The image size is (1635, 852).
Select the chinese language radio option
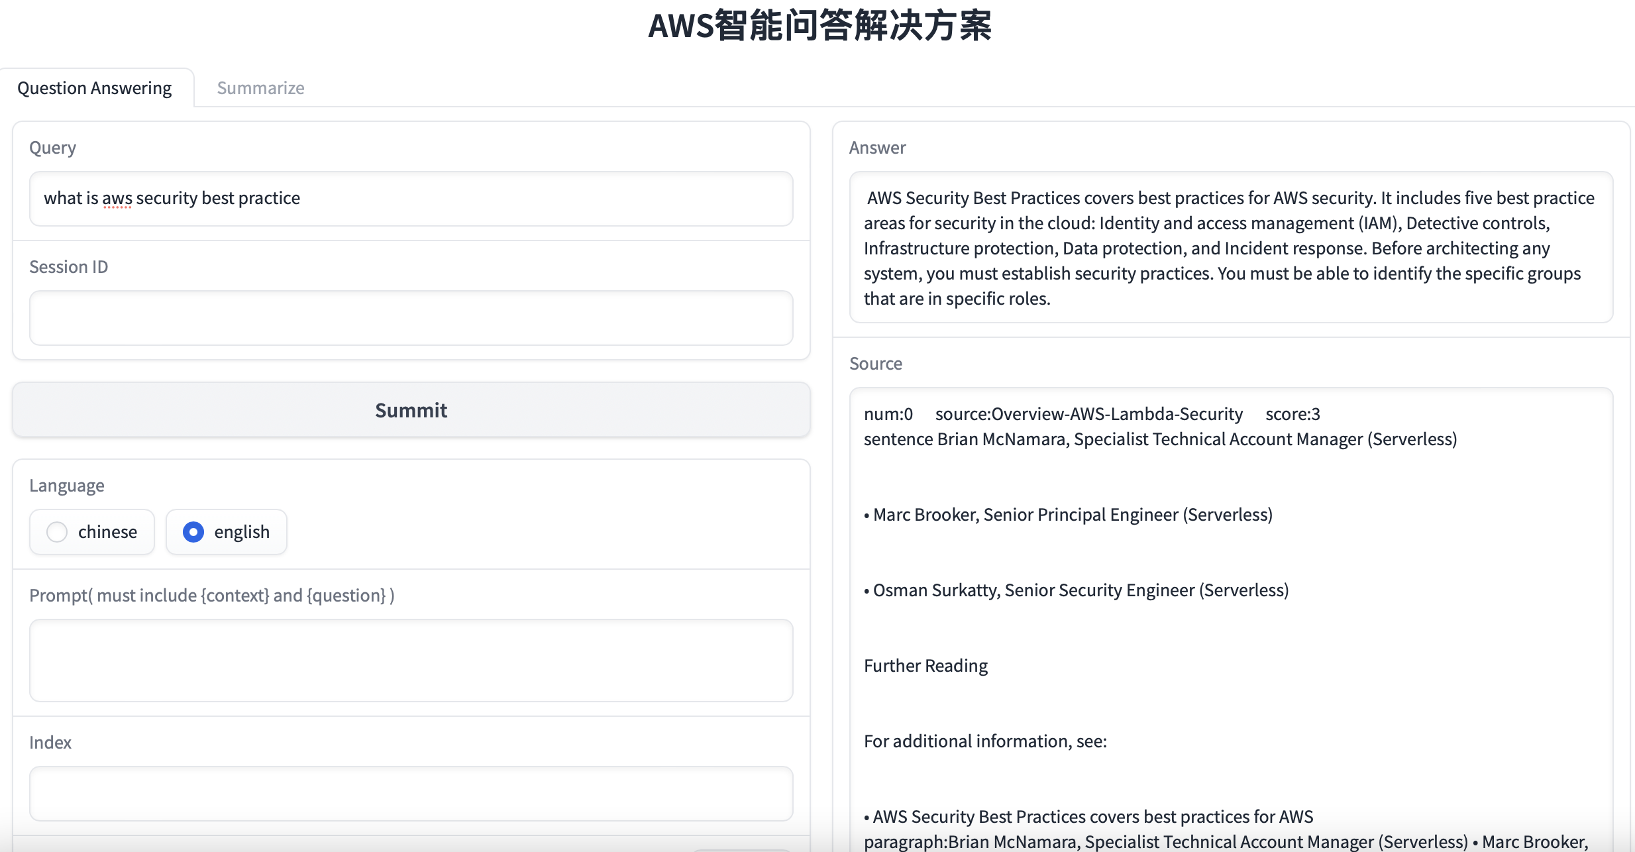58,532
